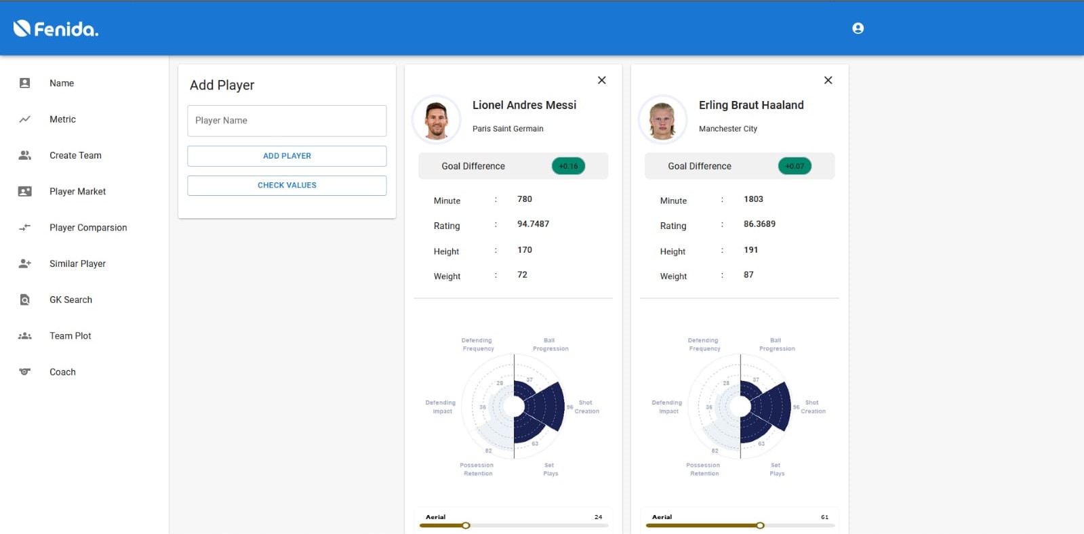The width and height of the screenshot is (1084, 534).
Task: Navigate to Player Market
Action: [x=77, y=192]
